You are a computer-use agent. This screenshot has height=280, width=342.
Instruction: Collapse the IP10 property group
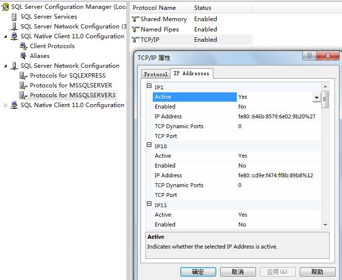(149, 144)
